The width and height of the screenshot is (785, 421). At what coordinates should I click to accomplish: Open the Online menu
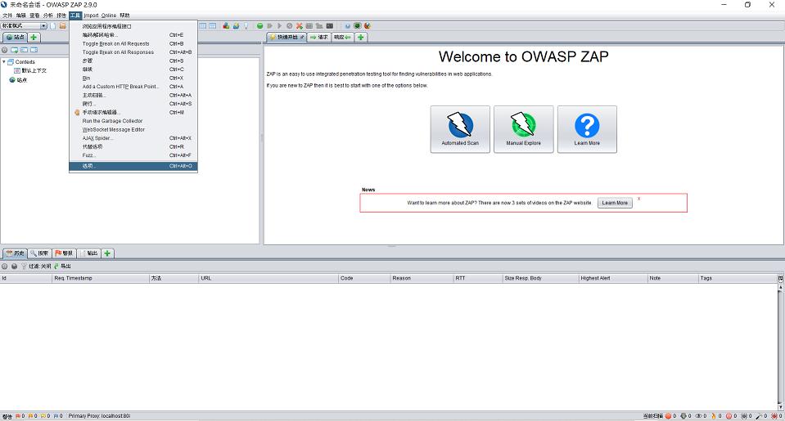(x=109, y=16)
